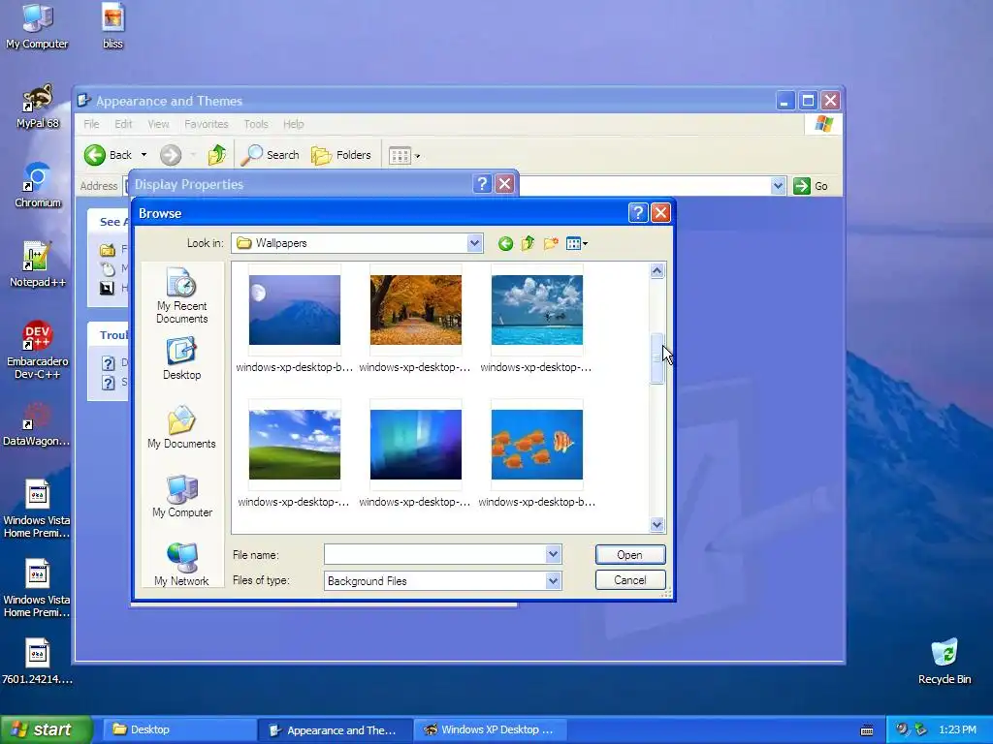Select My Network in places bar
Viewport: 993px width, 744px height.
[181, 565]
